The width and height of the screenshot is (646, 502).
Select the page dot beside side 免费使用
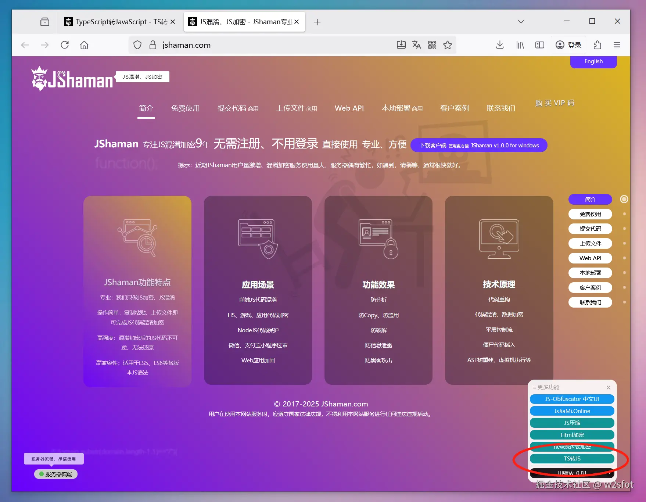point(624,214)
